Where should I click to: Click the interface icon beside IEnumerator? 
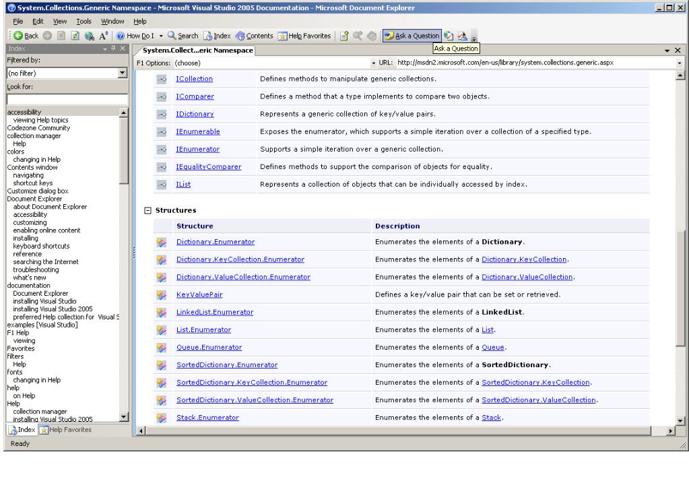[x=162, y=150]
